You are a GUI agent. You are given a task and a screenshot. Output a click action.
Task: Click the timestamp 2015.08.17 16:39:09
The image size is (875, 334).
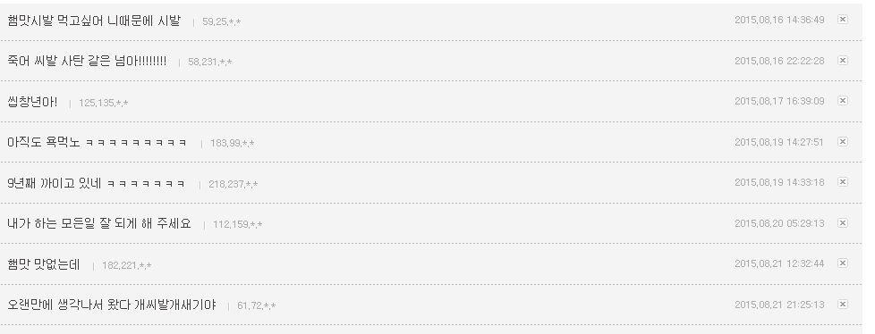coord(779,101)
